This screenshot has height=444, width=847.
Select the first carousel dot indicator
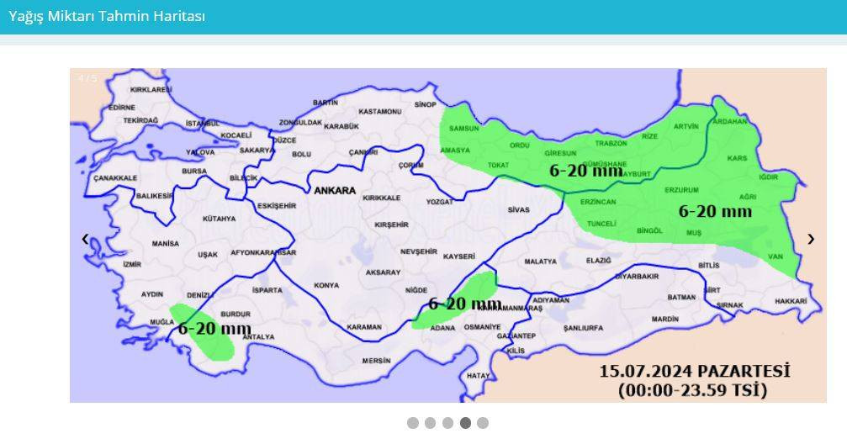tap(413, 423)
